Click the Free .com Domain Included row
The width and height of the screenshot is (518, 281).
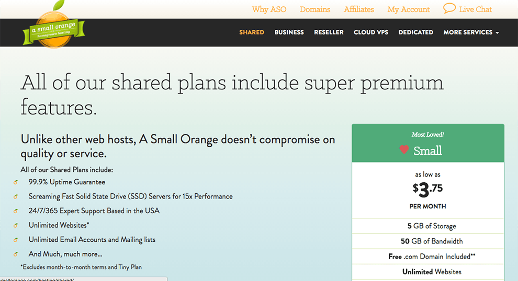pyautogui.click(x=428, y=256)
